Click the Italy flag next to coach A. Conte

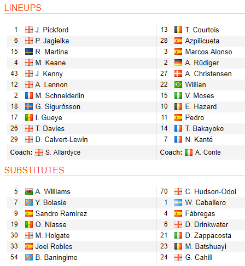pos(189,152)
